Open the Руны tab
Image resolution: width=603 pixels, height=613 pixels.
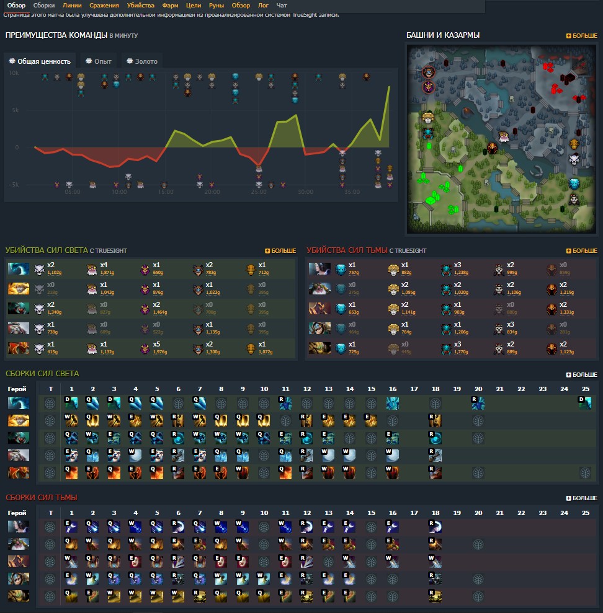[217, 5]
